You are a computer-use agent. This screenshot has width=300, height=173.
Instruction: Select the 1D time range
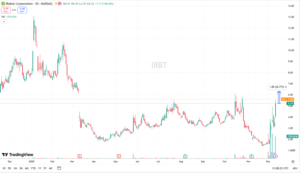(4, 168)
